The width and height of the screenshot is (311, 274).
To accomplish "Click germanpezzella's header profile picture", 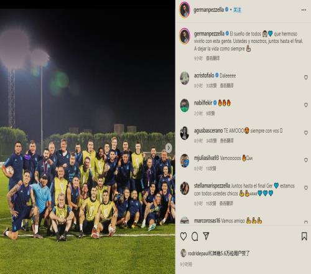I will coord(185,10).
